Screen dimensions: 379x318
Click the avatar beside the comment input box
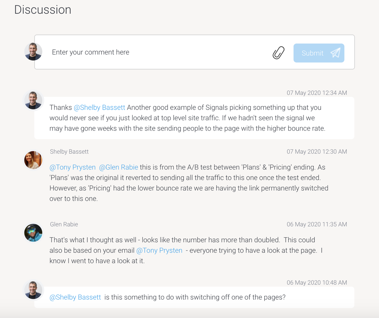(33, 52)
